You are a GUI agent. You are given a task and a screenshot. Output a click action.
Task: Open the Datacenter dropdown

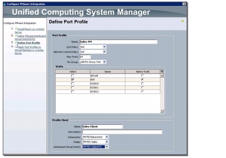107,137
